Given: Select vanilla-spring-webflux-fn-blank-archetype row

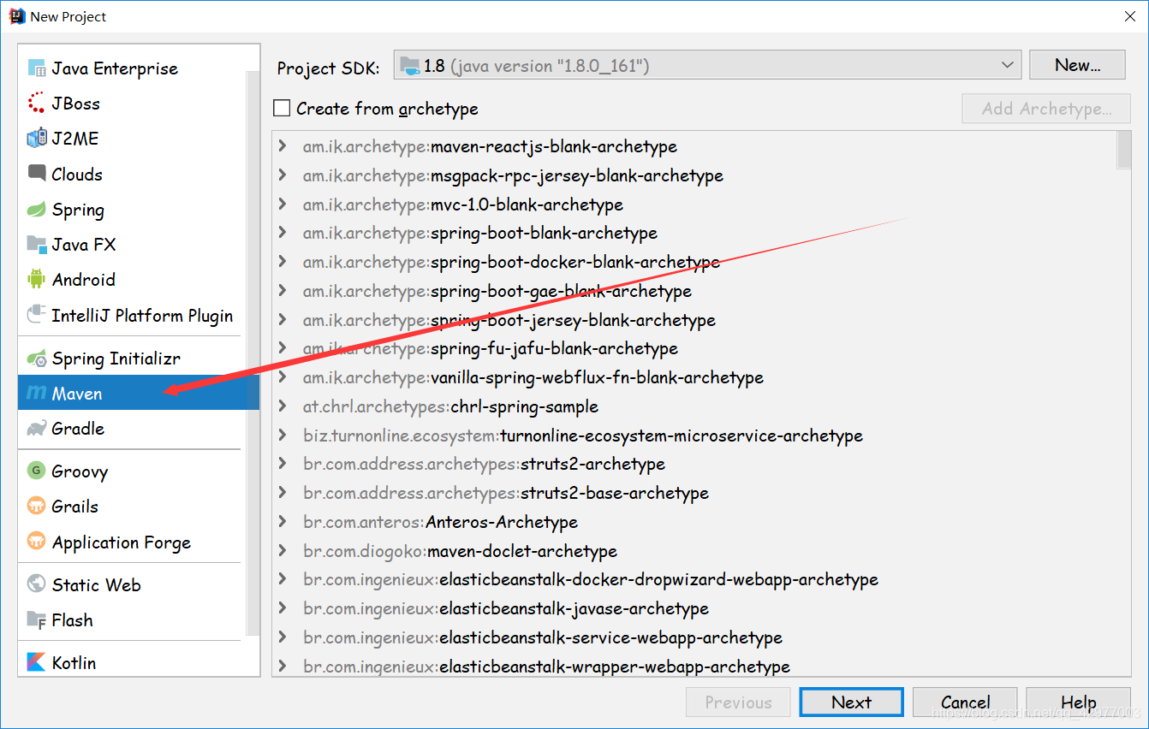Looking at the screenshot, I should 694,377.
